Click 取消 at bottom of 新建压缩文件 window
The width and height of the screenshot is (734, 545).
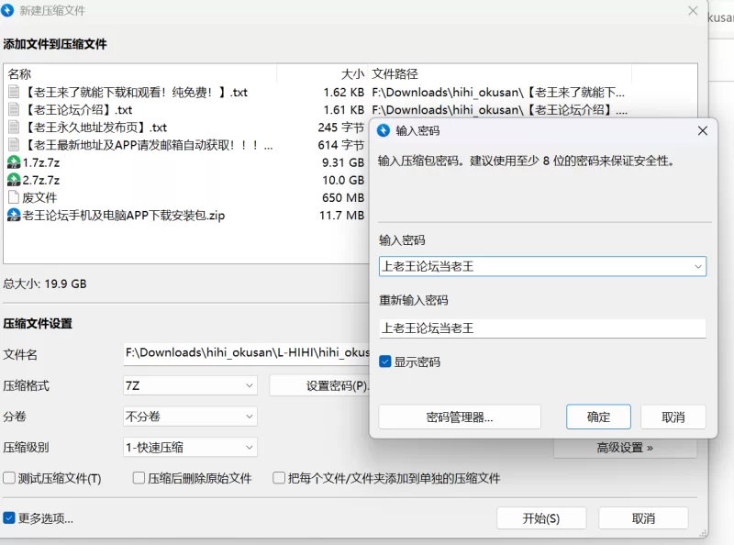(644, 518)
